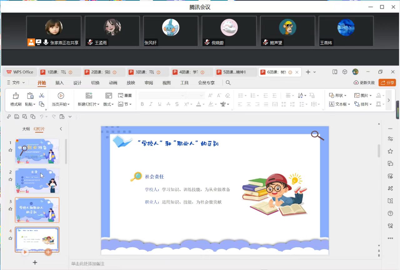This screenshot has width=400, height=270.
Task: Select slide 2 thumbnail in the panel
Action: pyautogui.click(x=37, y=181)
